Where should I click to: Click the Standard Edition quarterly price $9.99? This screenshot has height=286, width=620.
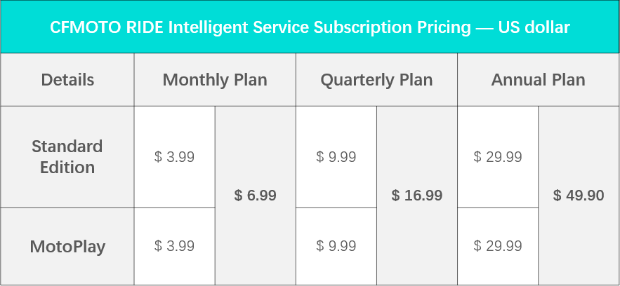(x=336, y=157)
